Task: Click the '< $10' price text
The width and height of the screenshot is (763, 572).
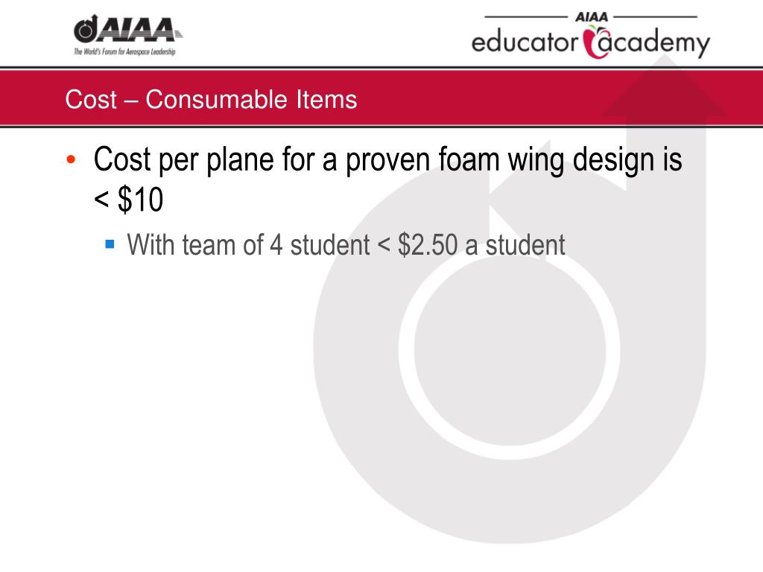Action: 128,200
